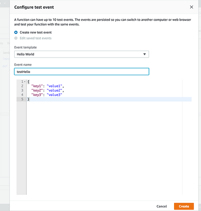Click the "value2" string in the editor
The image size is (201, 211).
55,90
